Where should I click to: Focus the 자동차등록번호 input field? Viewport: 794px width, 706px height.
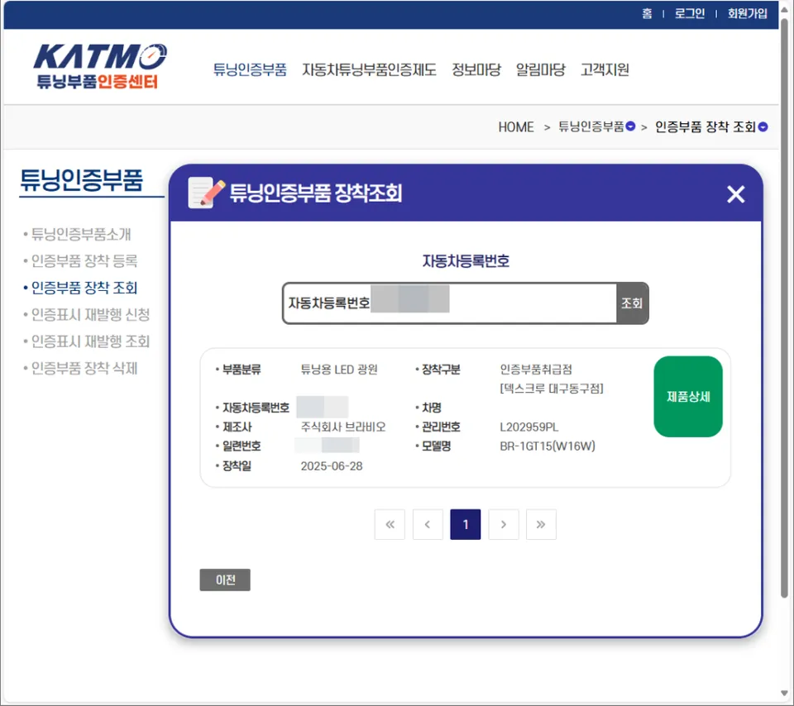(x=450, y=303)
